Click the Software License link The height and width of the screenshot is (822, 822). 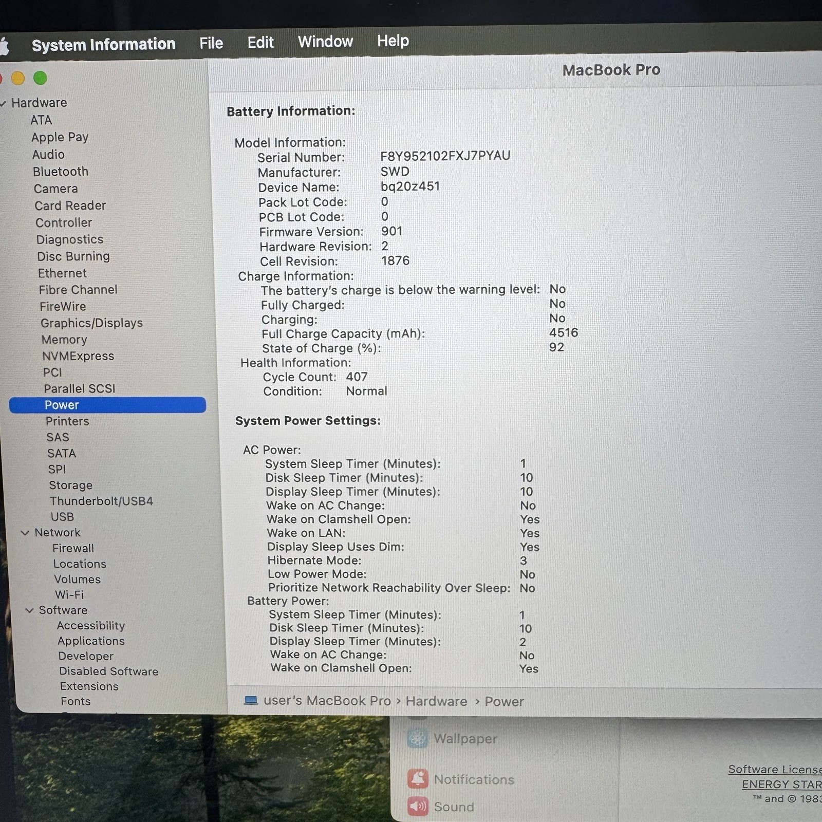(x=775, y=769)
